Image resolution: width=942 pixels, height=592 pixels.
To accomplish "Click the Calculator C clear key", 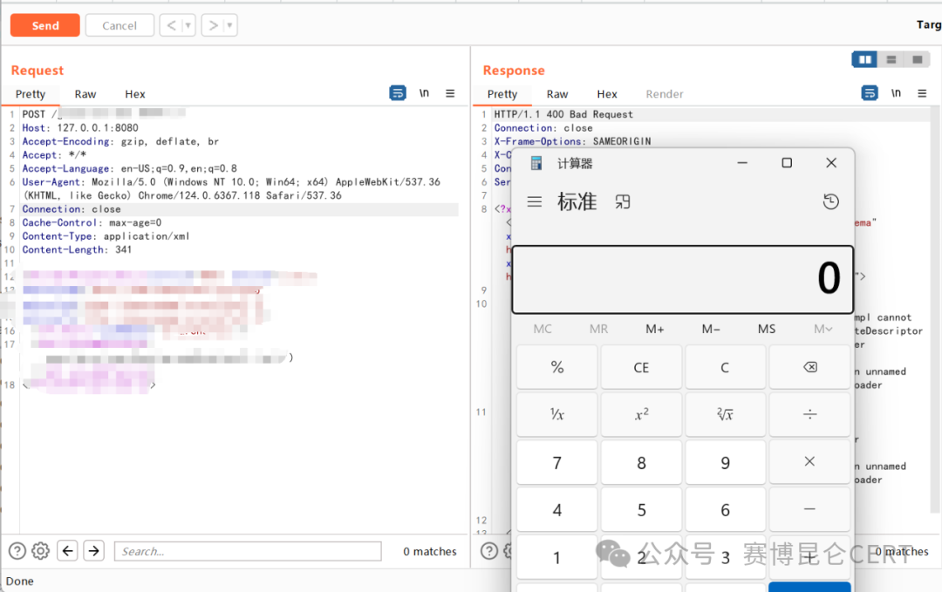I will click(x=725, y=367).
